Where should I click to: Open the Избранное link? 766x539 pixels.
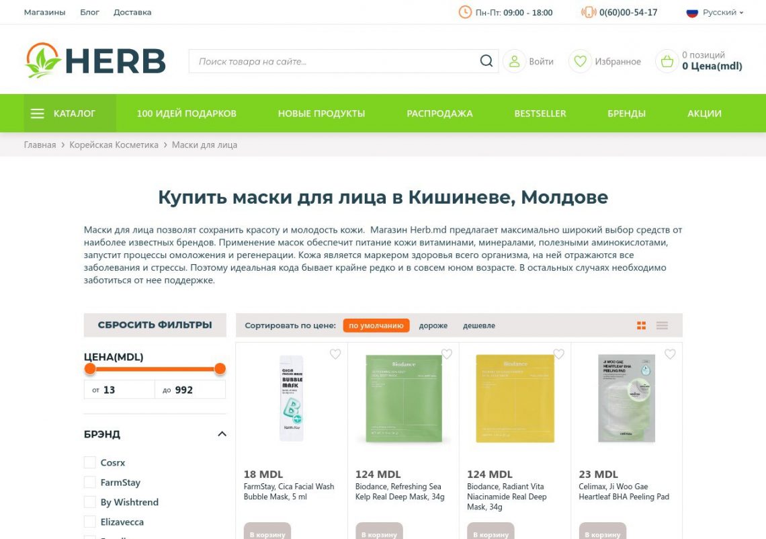tap(618, 62)
